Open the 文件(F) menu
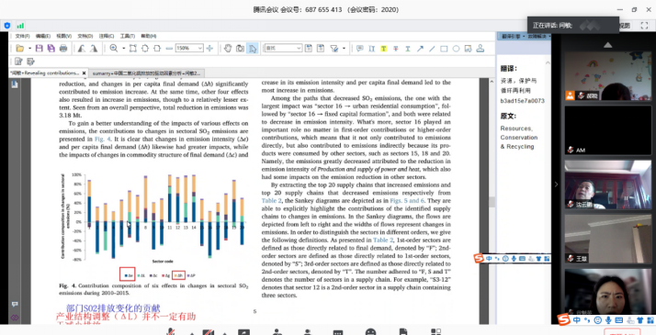The width and height of the screenshot is (656, 335). (x=22, y=37)
